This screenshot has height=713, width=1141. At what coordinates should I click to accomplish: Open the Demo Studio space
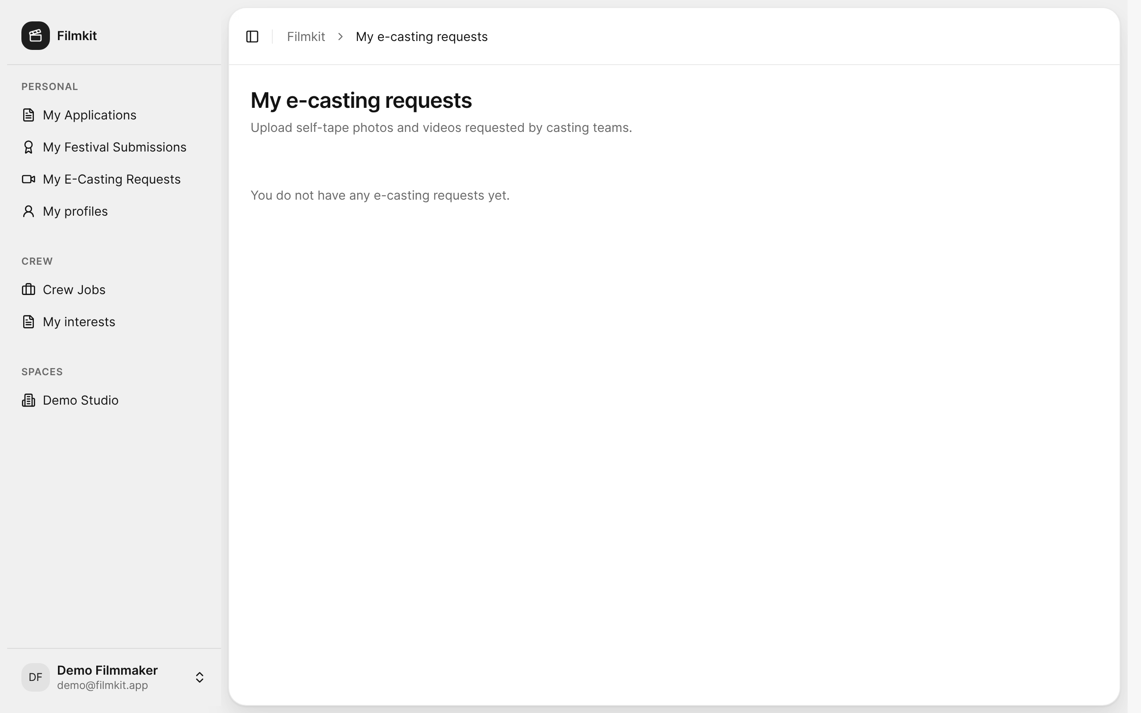click(114, 400)
